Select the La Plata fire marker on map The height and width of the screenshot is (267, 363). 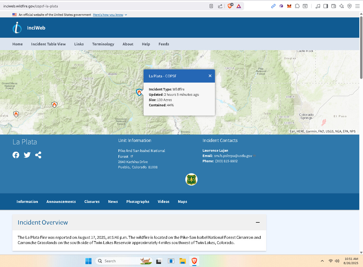pos(139,92)
